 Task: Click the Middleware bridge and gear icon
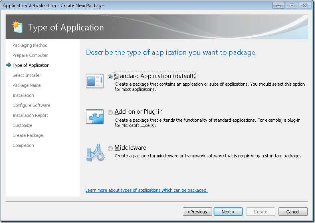coord(95,153)
